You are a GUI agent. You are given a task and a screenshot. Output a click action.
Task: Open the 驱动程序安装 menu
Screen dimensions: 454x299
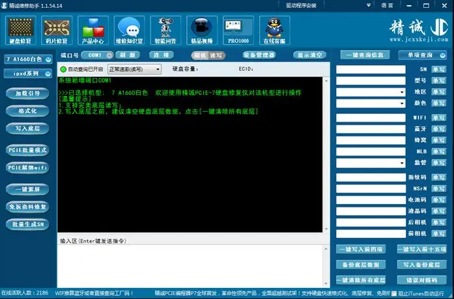pyautogui.click(x=301, y=5)
